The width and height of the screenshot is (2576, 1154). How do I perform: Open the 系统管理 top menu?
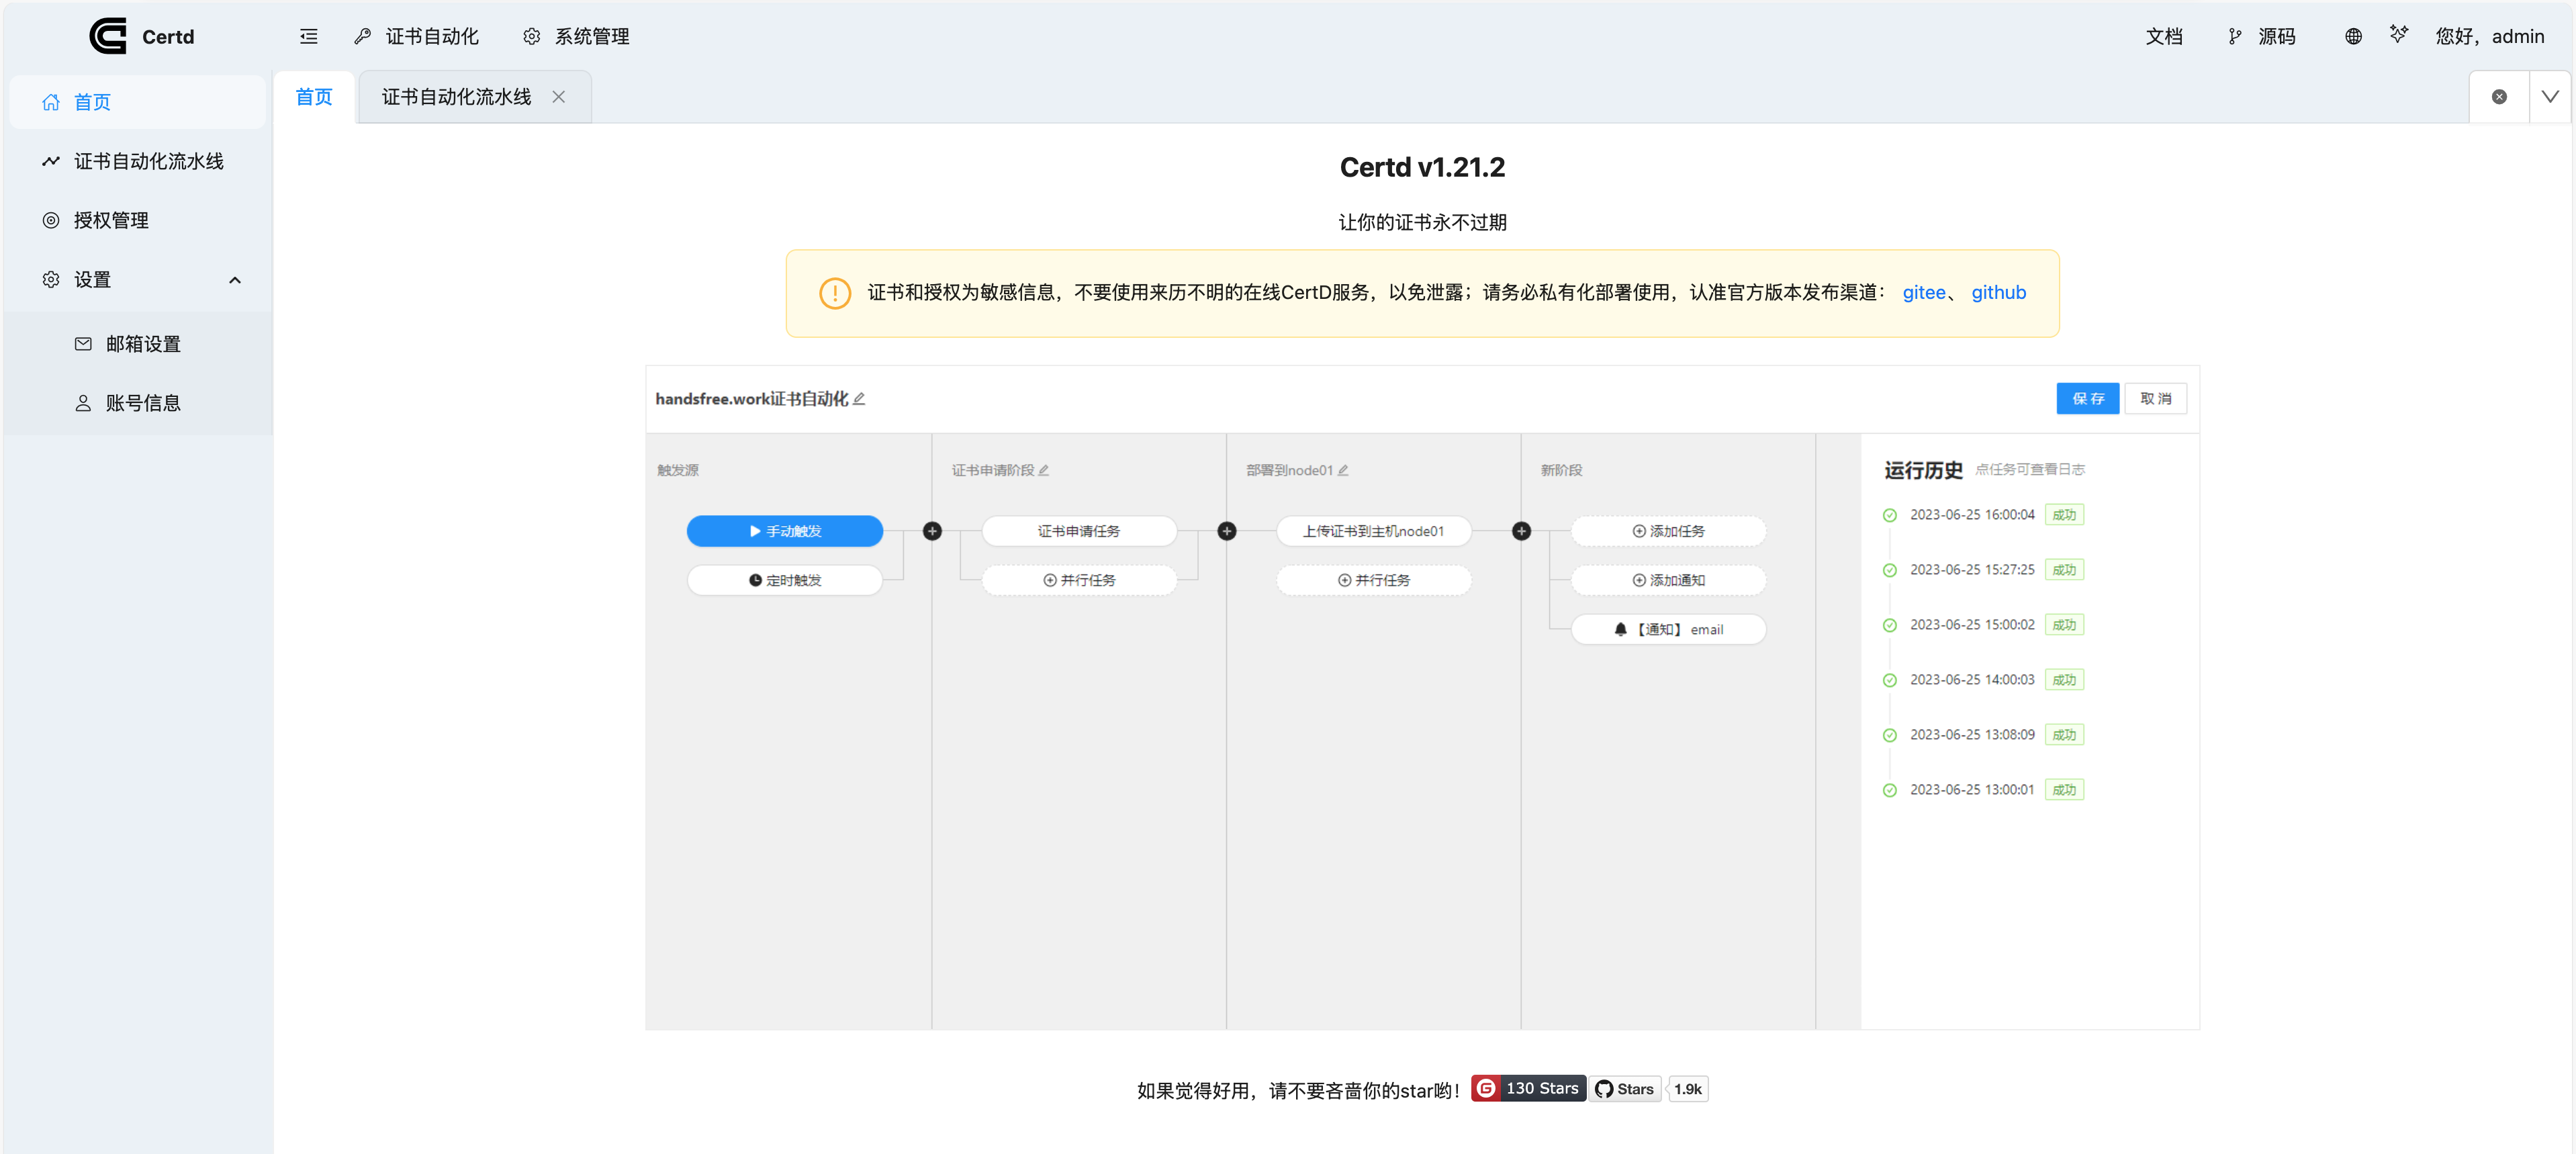point(576,36)
